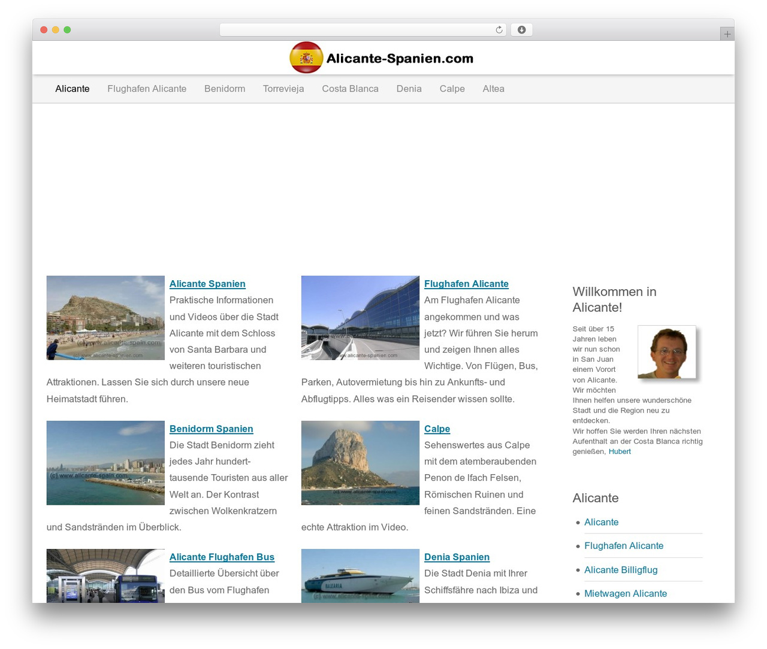This screenshot has height=649, width=767.
Task: Click the airport terminal thumbnail
Action: 360,318
